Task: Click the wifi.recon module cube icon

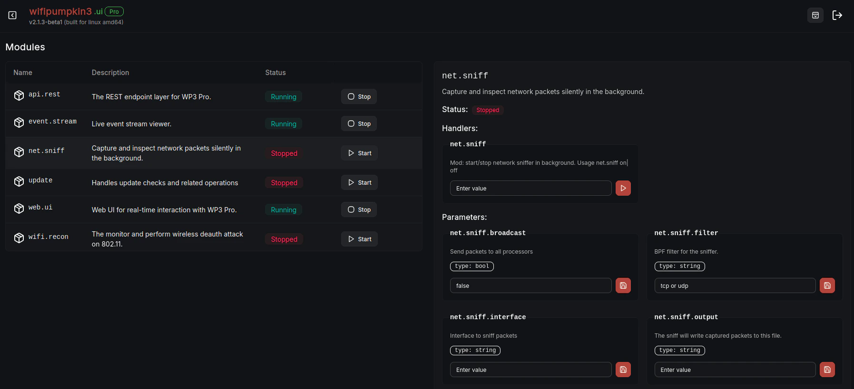Action: [x=19, y=238]
